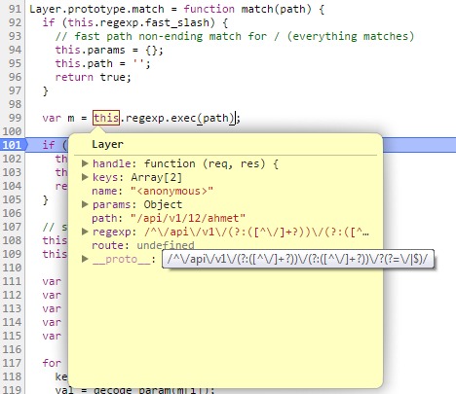The width and height of the screenshot is (456, 394).
Task: Click the closing brace on line 97
Action: [x=46, y=90]
